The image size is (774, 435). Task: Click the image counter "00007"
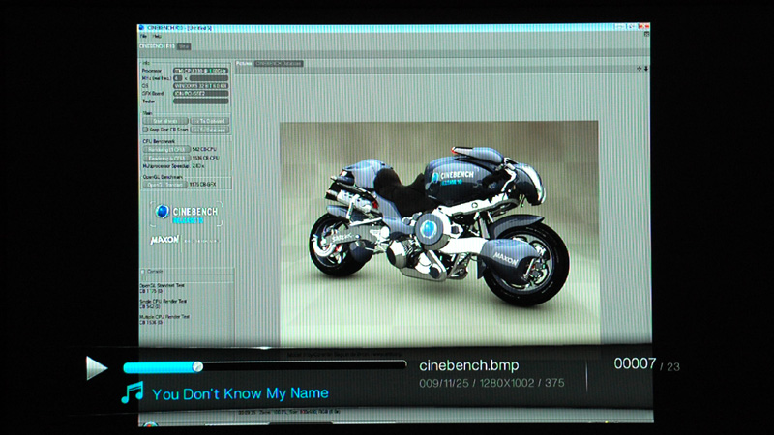pyautogui.click(x=635, y=363)
